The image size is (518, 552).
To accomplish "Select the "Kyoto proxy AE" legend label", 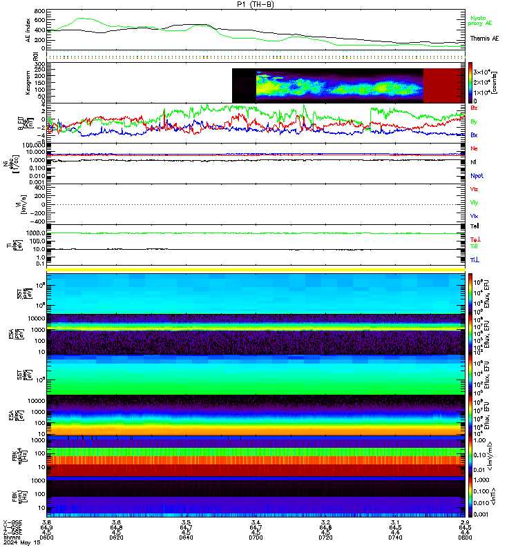I will coord(479,21).
